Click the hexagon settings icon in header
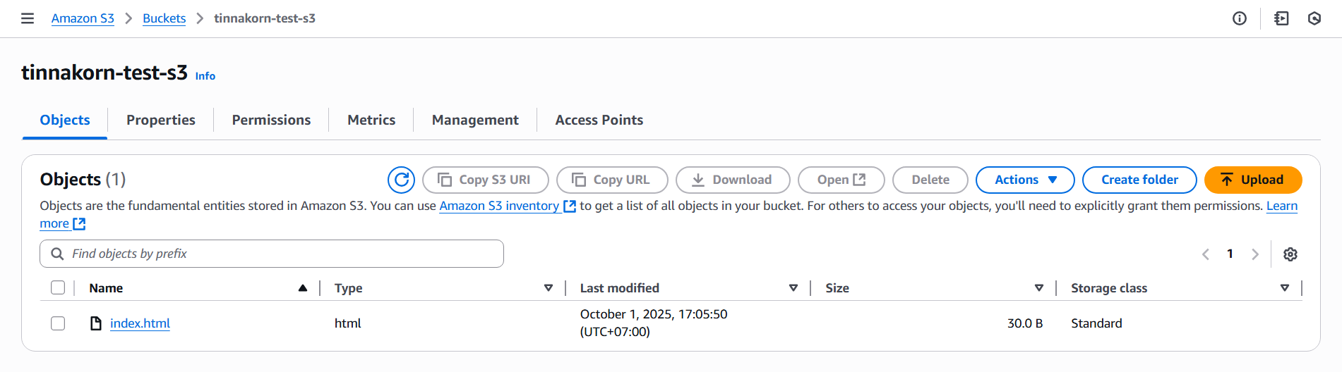 coord(1314,18)
